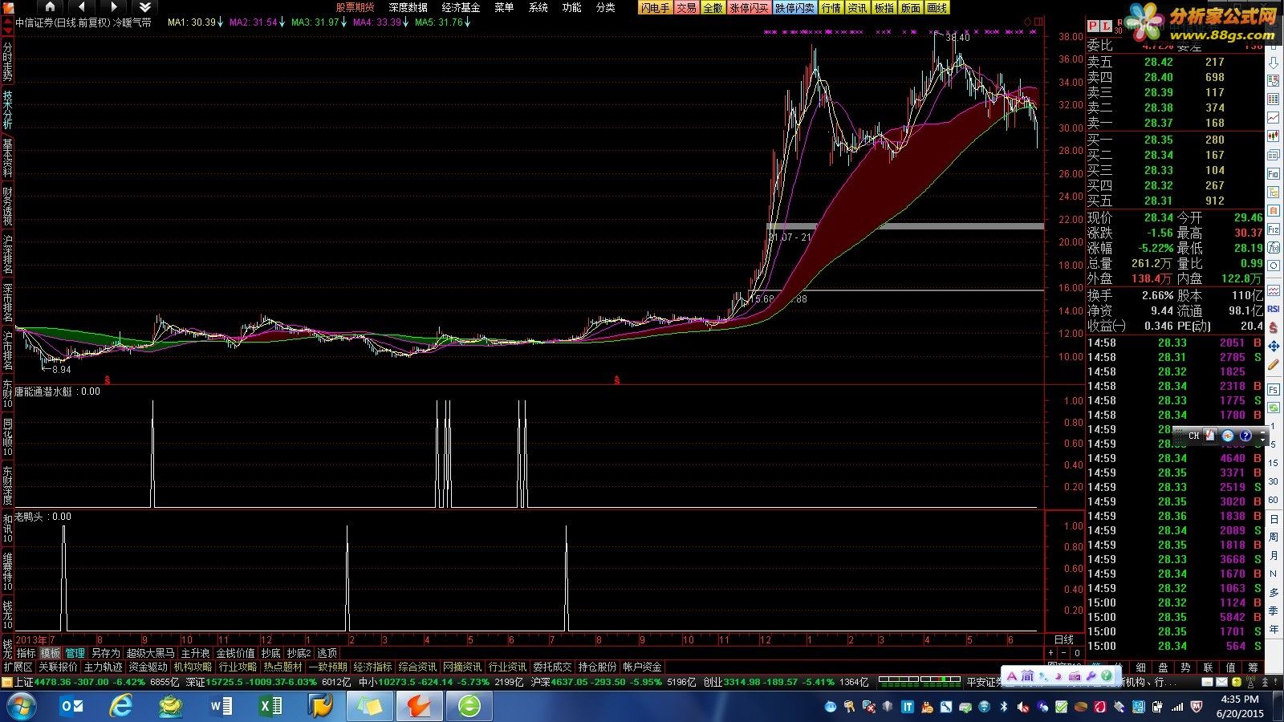Click the pencil drawing icon in right toolbar
This screenshot has width=1284, height=722.
[1274, 364]
